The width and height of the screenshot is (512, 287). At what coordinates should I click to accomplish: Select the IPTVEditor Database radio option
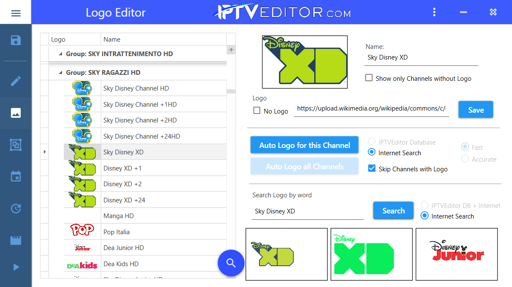[372, 142]
